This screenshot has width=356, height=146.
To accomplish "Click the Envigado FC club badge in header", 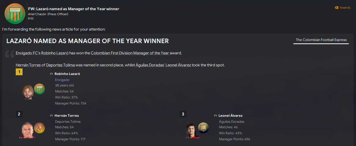I will click(x=15, y=14).
